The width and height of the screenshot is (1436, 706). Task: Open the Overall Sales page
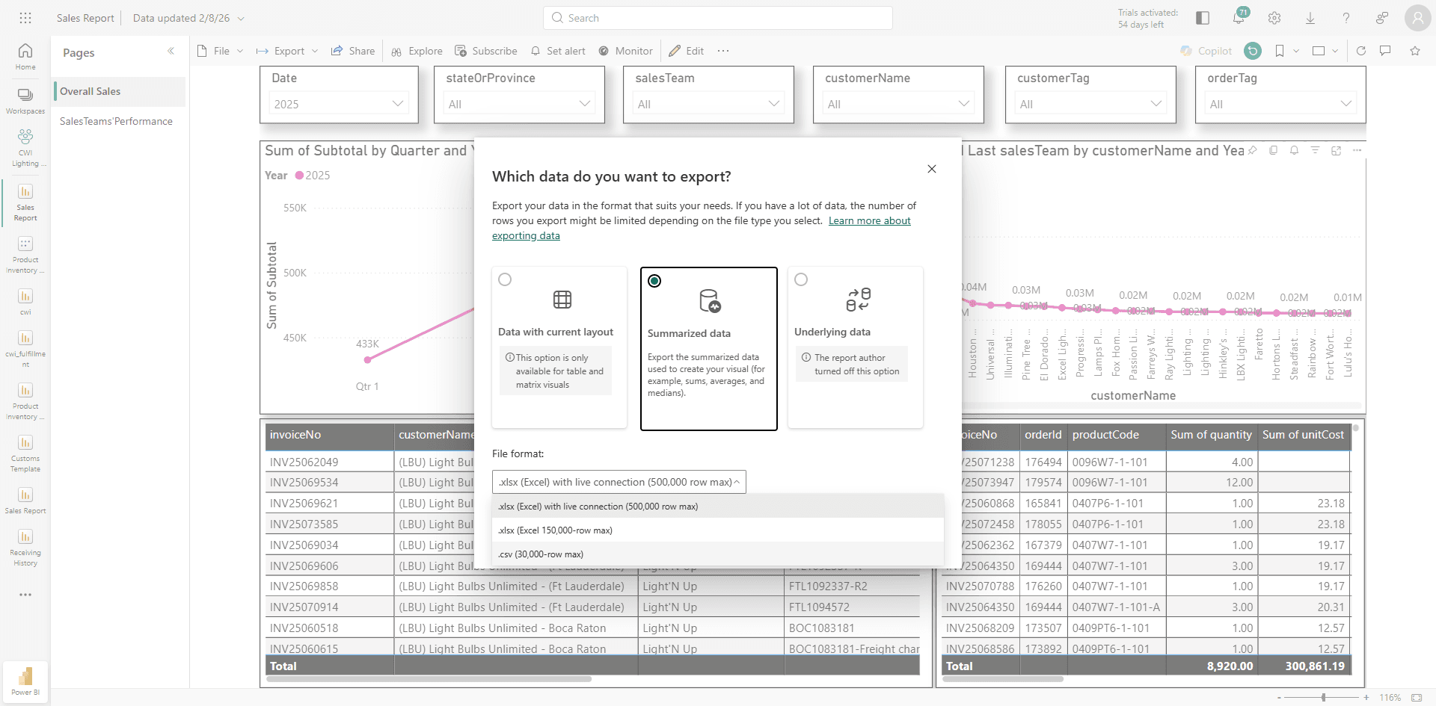(120, 91)
